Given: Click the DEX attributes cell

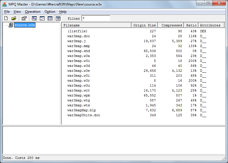Looking at the screenshot, I should click(203, 31).
